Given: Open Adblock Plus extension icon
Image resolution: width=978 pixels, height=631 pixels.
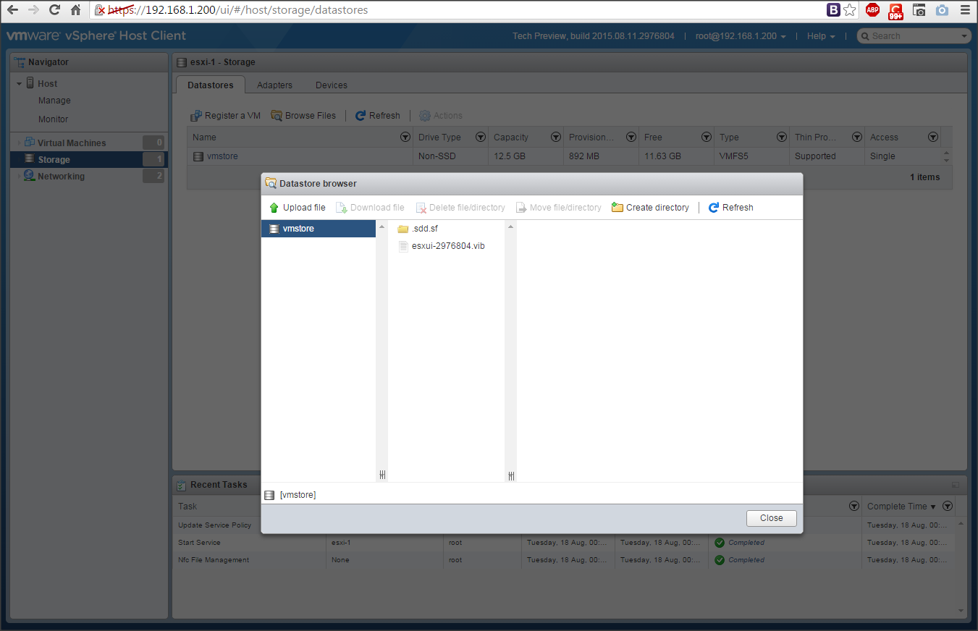Looking at the screenshot, I should [x=873, y=10].
